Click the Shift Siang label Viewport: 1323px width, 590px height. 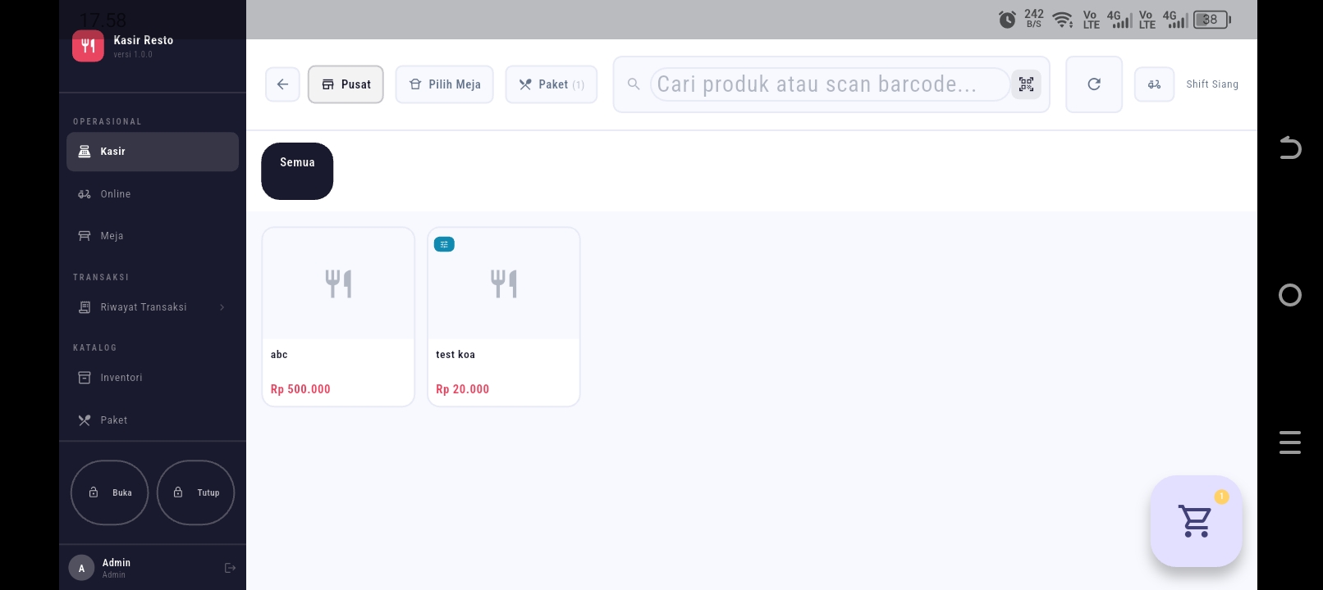[1212, 84]
